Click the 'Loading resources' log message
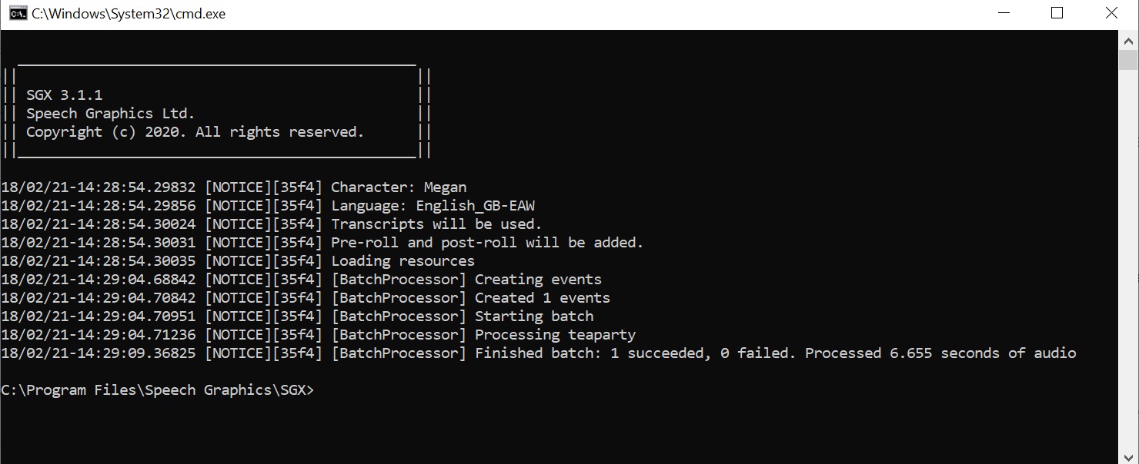Viewport: 1139px width, 464px height. [x=402, y=261]
